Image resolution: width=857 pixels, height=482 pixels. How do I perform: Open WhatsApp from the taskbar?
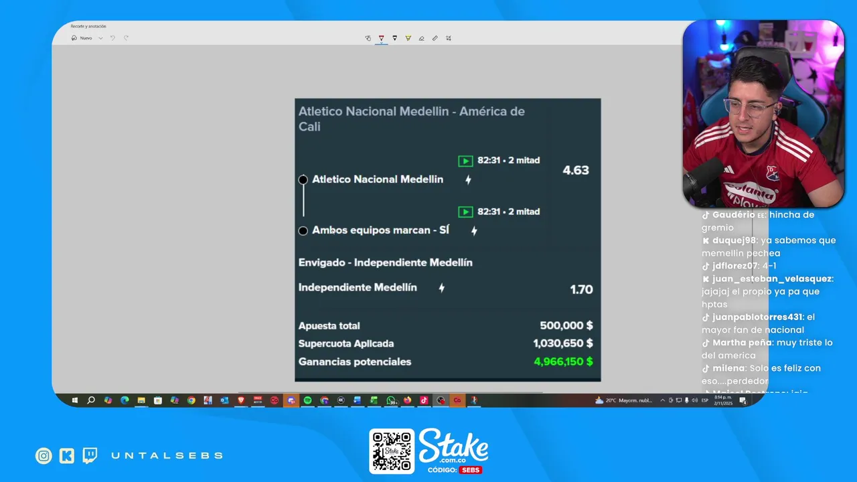click(390, 400)
